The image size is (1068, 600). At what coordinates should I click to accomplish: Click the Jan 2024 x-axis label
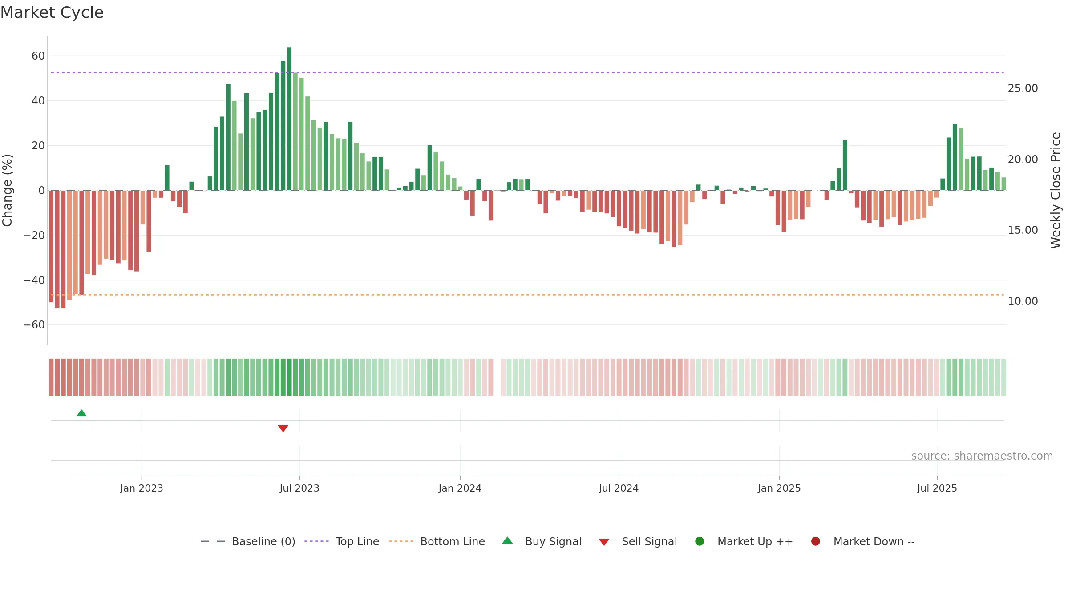click(x=460, y=488)
